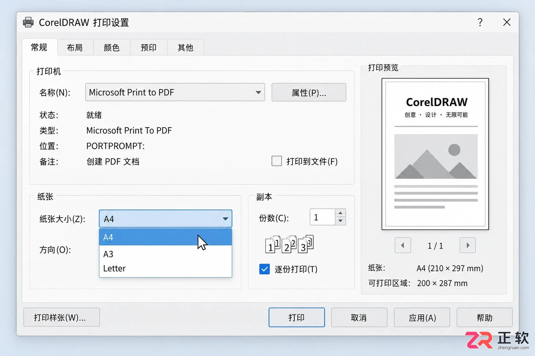The width and height of the screenshot is (535, 356).
Task: Open the 颜色 tab
Action: 112,47
